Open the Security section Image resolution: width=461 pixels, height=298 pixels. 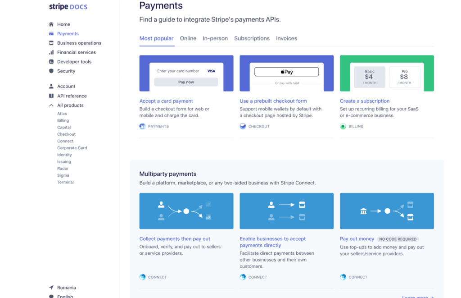pos(66,71)
